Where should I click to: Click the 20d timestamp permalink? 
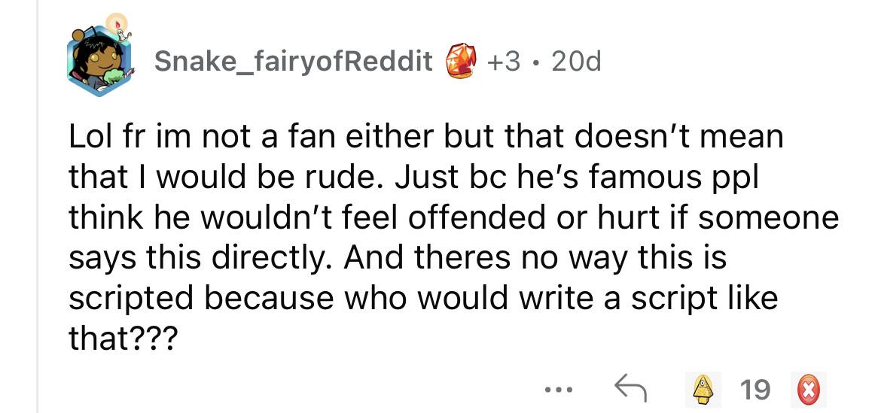(576, 61)
